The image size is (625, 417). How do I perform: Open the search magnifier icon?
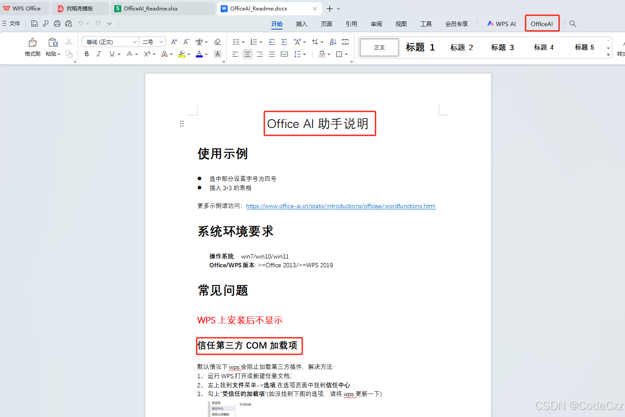[x=573, y=24]
